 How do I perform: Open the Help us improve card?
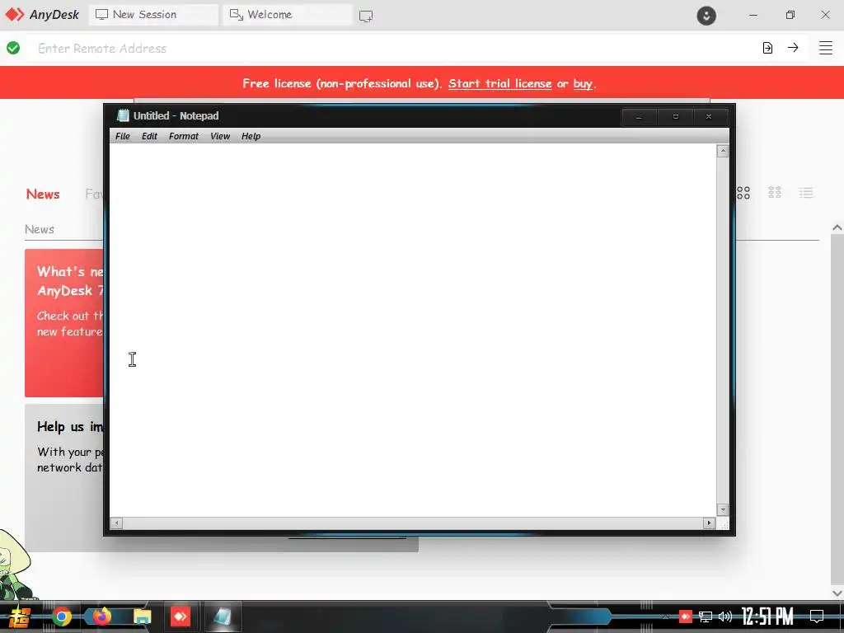[x=64, y=478]
